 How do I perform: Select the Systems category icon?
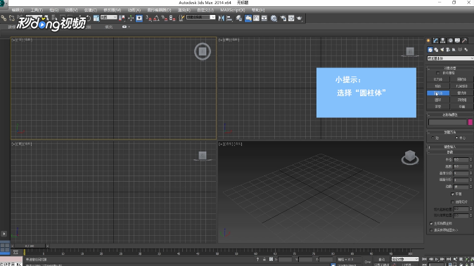pos(466,49)
